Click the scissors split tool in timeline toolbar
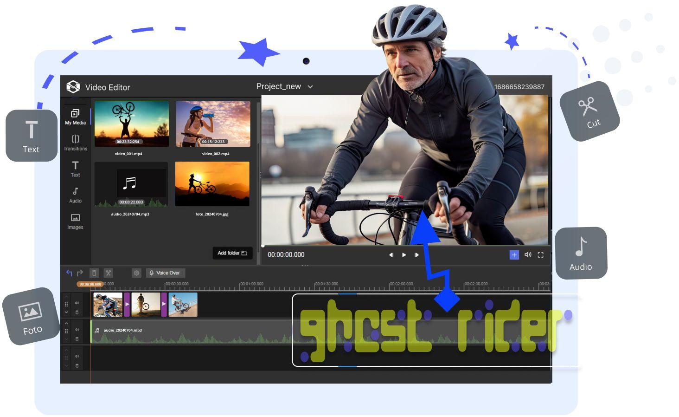 (x=108, y=273)
